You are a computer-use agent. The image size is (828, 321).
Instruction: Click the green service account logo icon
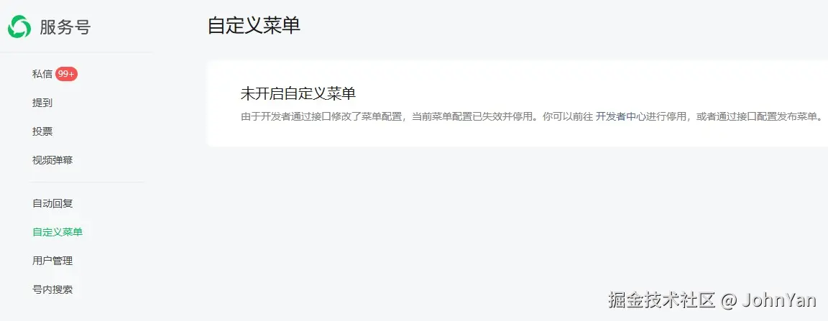[19, 27]
